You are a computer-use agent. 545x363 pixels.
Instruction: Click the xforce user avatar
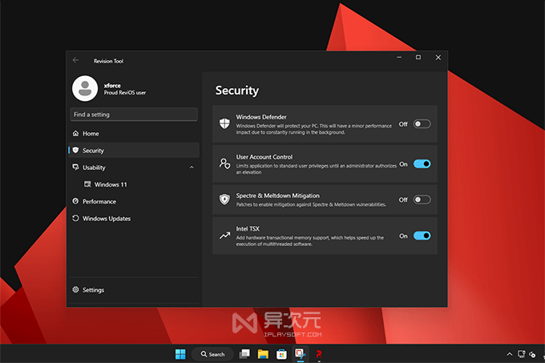pos(84,89)
